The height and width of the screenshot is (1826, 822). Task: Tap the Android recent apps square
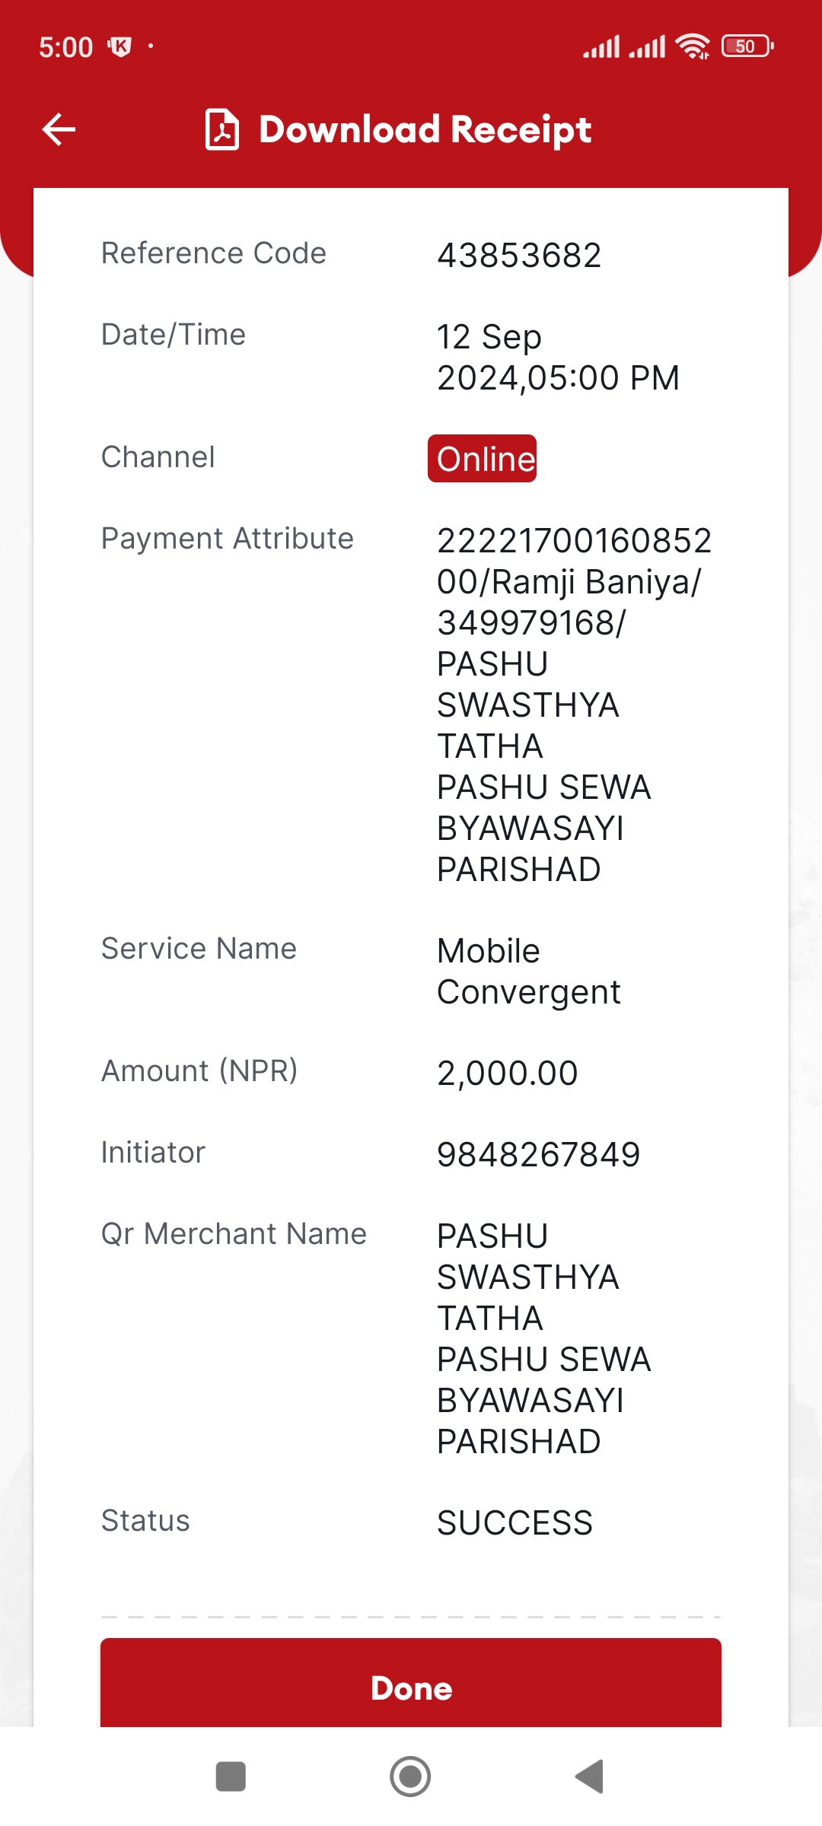[x=231, y=1777]
